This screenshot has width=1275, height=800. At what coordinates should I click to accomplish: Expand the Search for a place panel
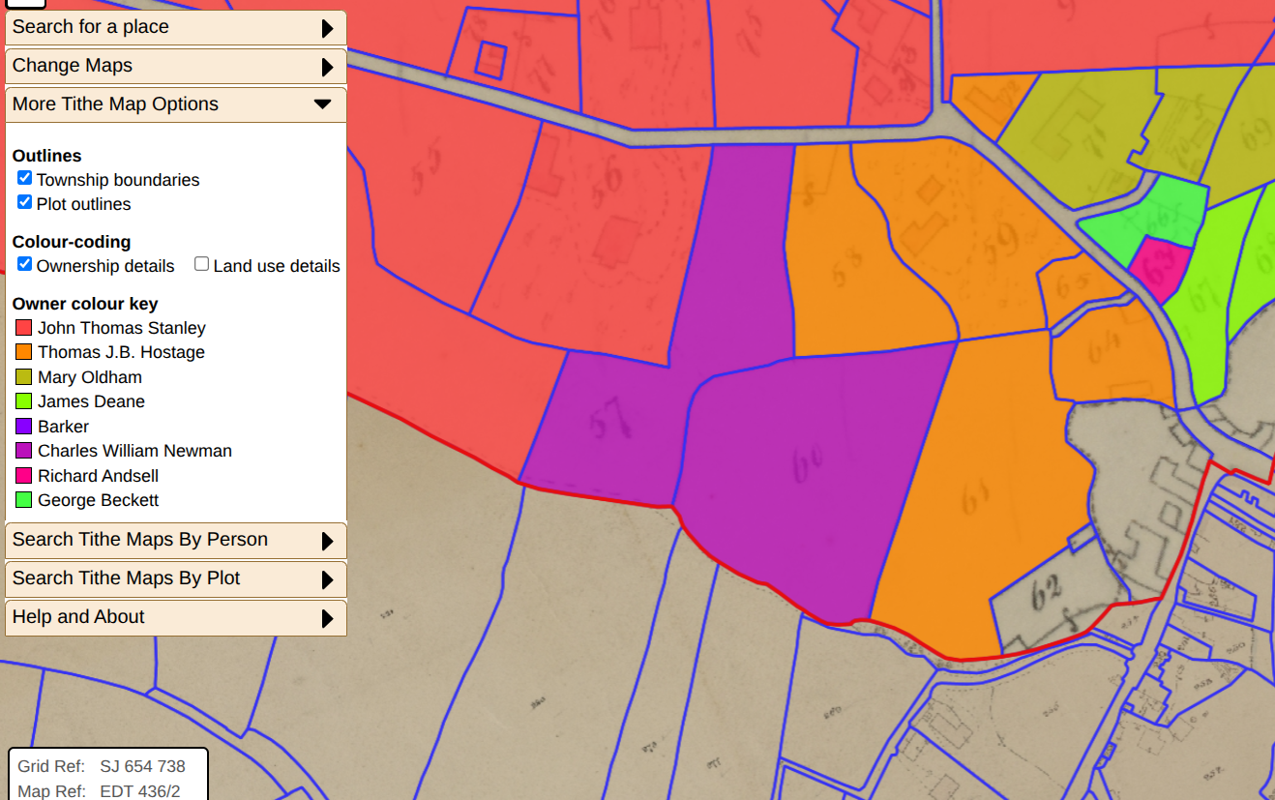click(175, 27)
